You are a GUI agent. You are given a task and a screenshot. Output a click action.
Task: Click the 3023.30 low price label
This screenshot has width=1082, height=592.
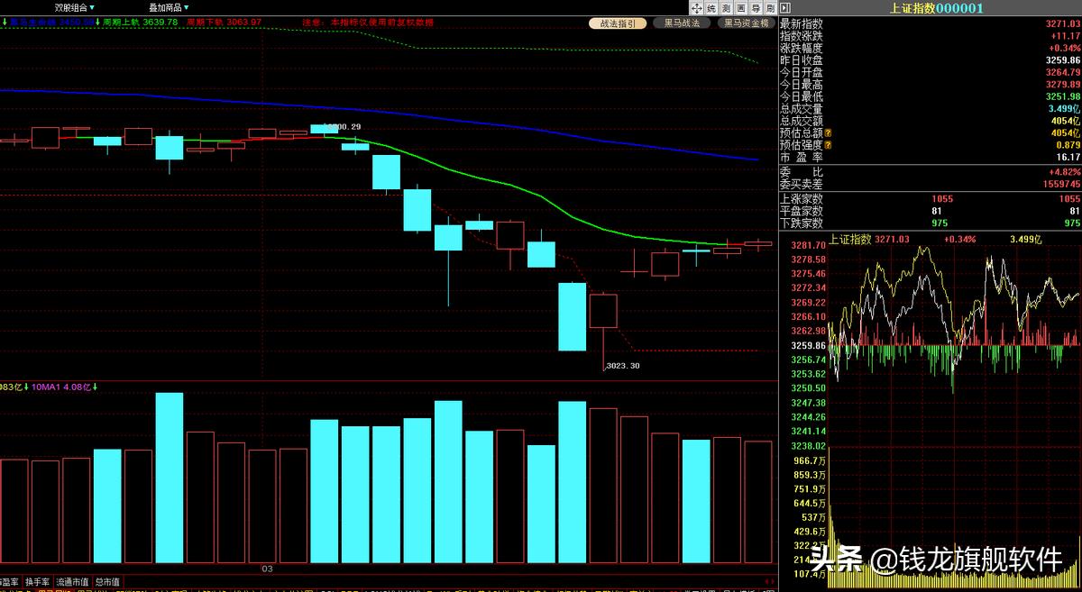coord(623,365)
